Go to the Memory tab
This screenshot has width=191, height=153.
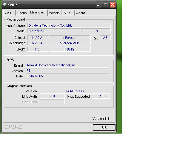click(x=54, y=13)
